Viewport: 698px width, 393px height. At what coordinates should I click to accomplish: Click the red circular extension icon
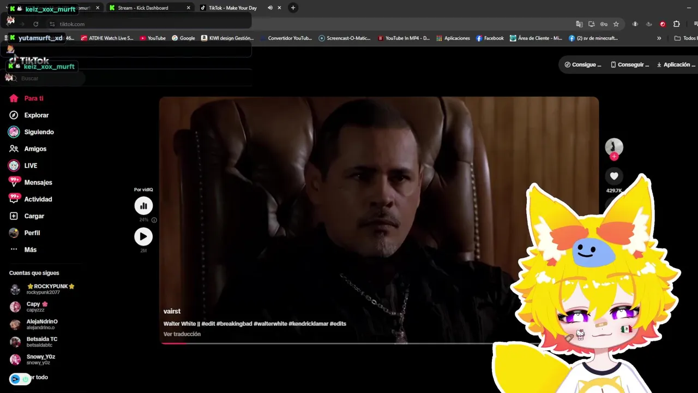pyautogui.click(x=663, y=24)
